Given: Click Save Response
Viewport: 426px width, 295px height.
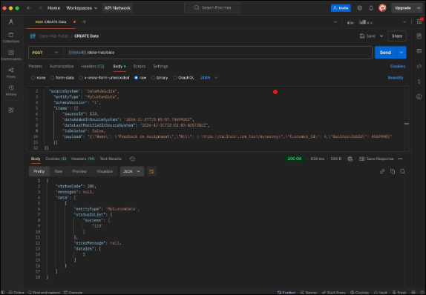Looking at the screenshot, I should coord(376,159).
